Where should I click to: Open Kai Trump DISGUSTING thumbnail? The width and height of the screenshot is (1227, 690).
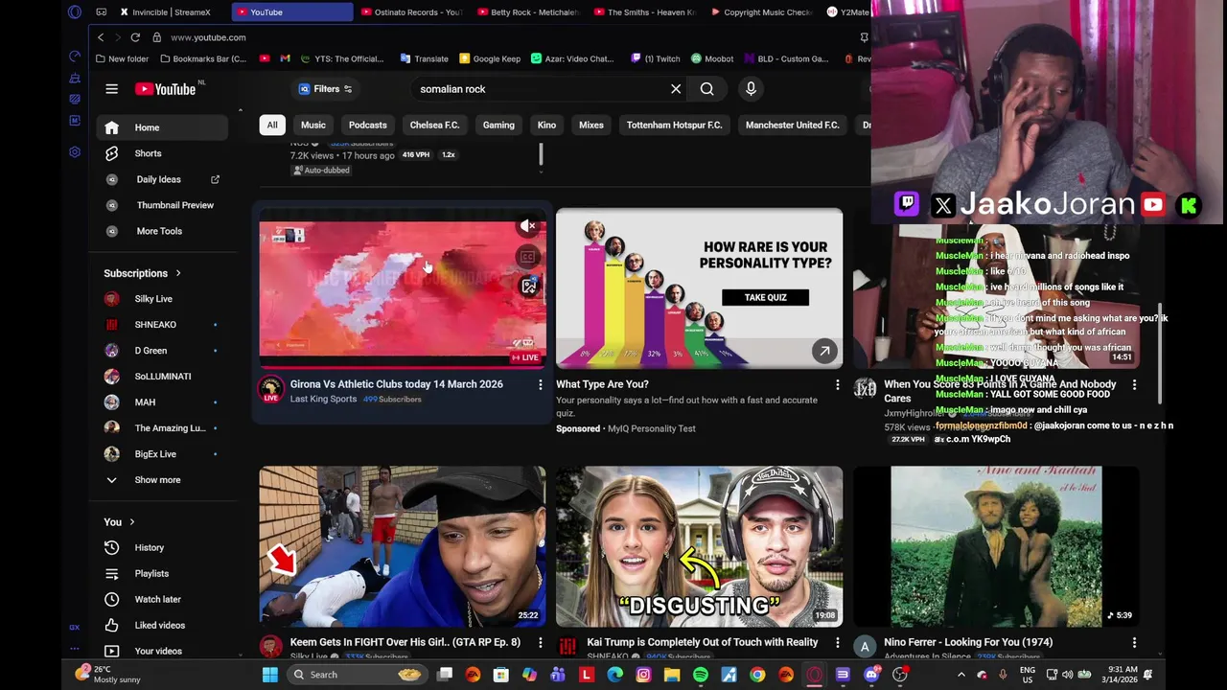tap(700, 546)
